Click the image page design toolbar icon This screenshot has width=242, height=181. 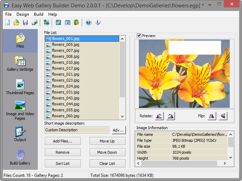click(x=58, y=22)
